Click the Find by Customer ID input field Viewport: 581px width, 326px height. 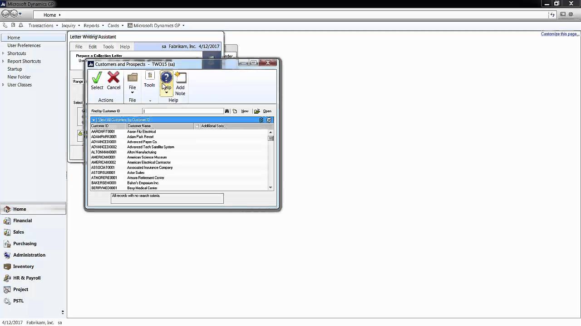pyautogui.click(x=183, y=111)
